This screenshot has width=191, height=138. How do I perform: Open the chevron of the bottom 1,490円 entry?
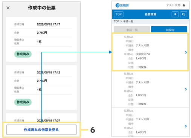[186, 126]
